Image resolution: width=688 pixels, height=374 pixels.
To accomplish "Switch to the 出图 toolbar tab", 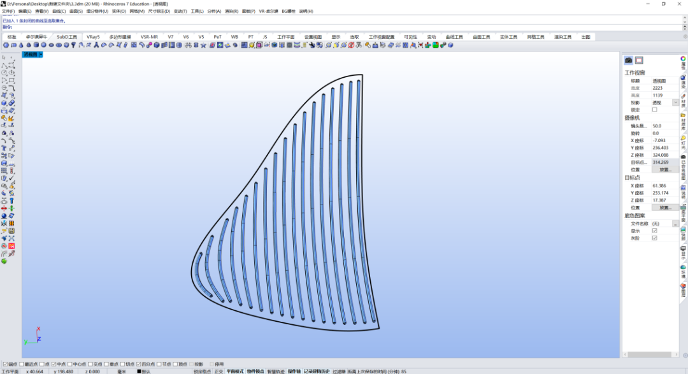I will [586, 37].
